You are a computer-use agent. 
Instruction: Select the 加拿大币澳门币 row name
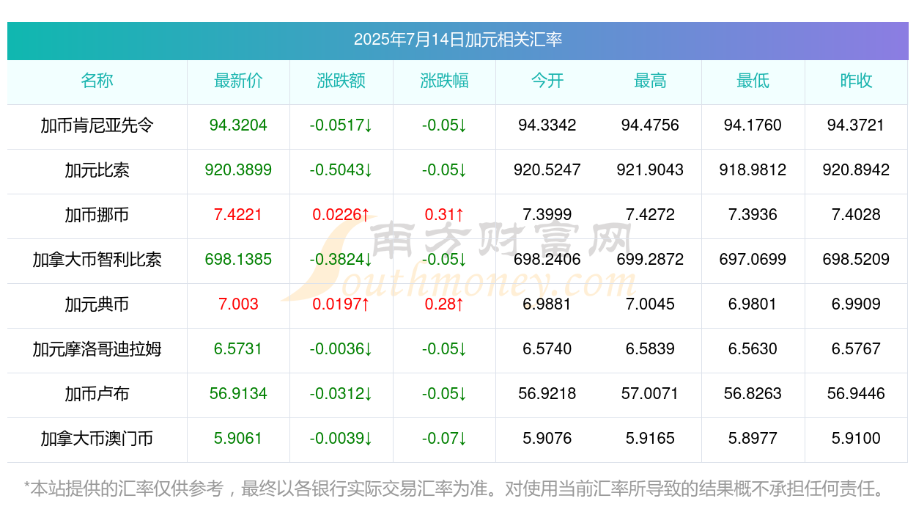click(97, 439)
